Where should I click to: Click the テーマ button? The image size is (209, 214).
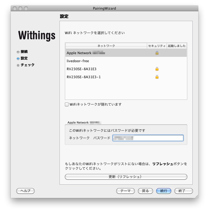click(125, 191)
